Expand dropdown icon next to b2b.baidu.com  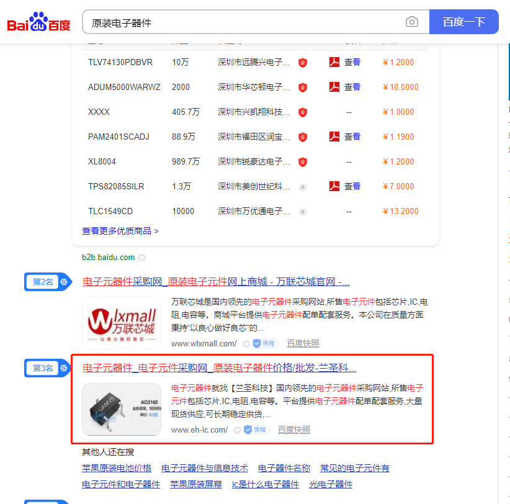142,258
